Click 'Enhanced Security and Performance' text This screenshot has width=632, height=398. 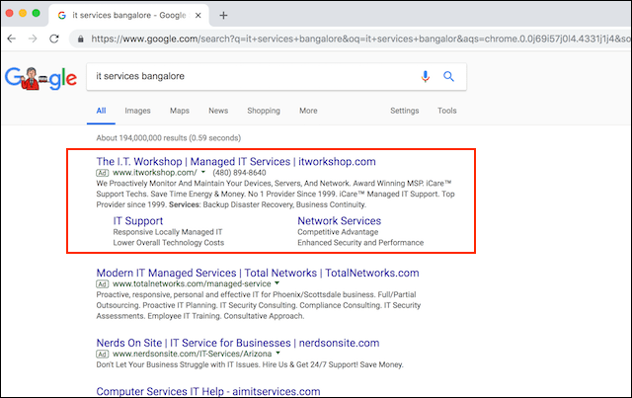(x=360, y=243)
